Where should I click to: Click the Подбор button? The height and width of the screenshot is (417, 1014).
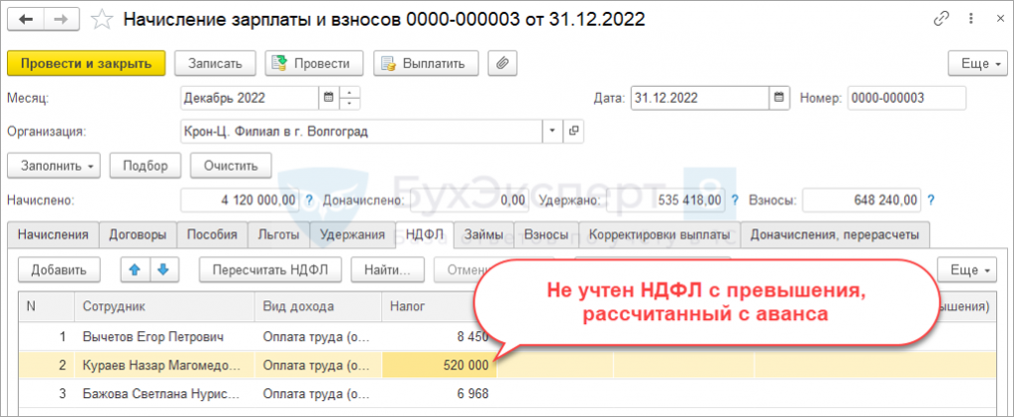146,165
